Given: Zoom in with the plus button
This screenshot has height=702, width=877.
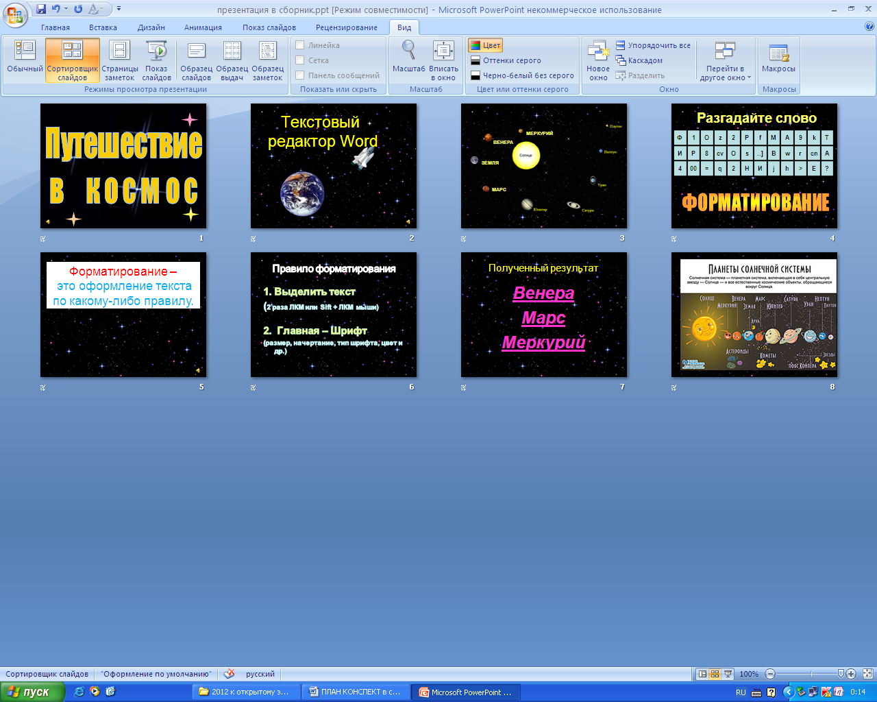Looking at the screenshot, I should tap(851, 674).
